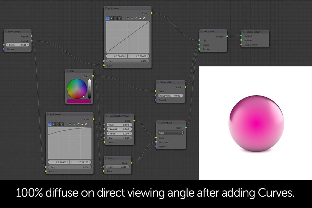Open wrench tools on upper RGB Curves node

(x=136, y=18)
